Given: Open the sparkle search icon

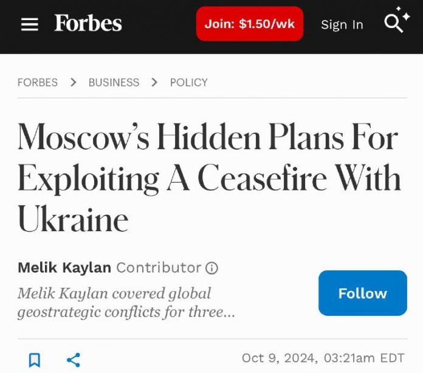Looking at the screenshot, I should (x=397, y=22).
